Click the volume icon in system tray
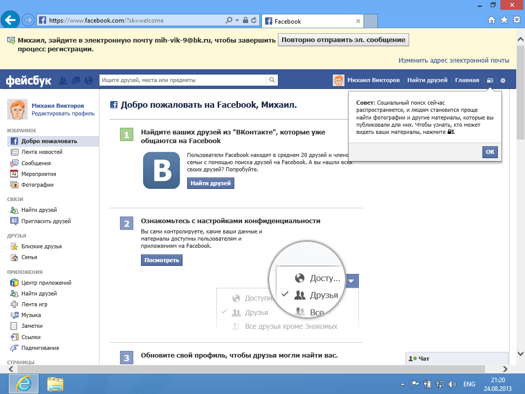 pyautogui.click(x=452, y=384)
